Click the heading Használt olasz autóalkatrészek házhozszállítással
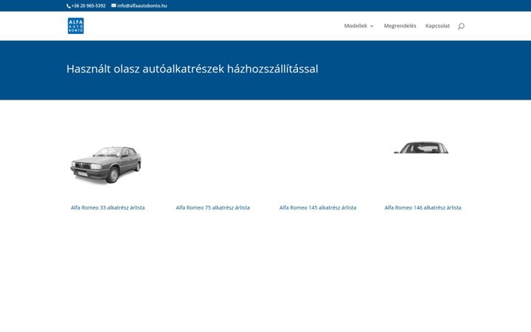 point(192,69)
